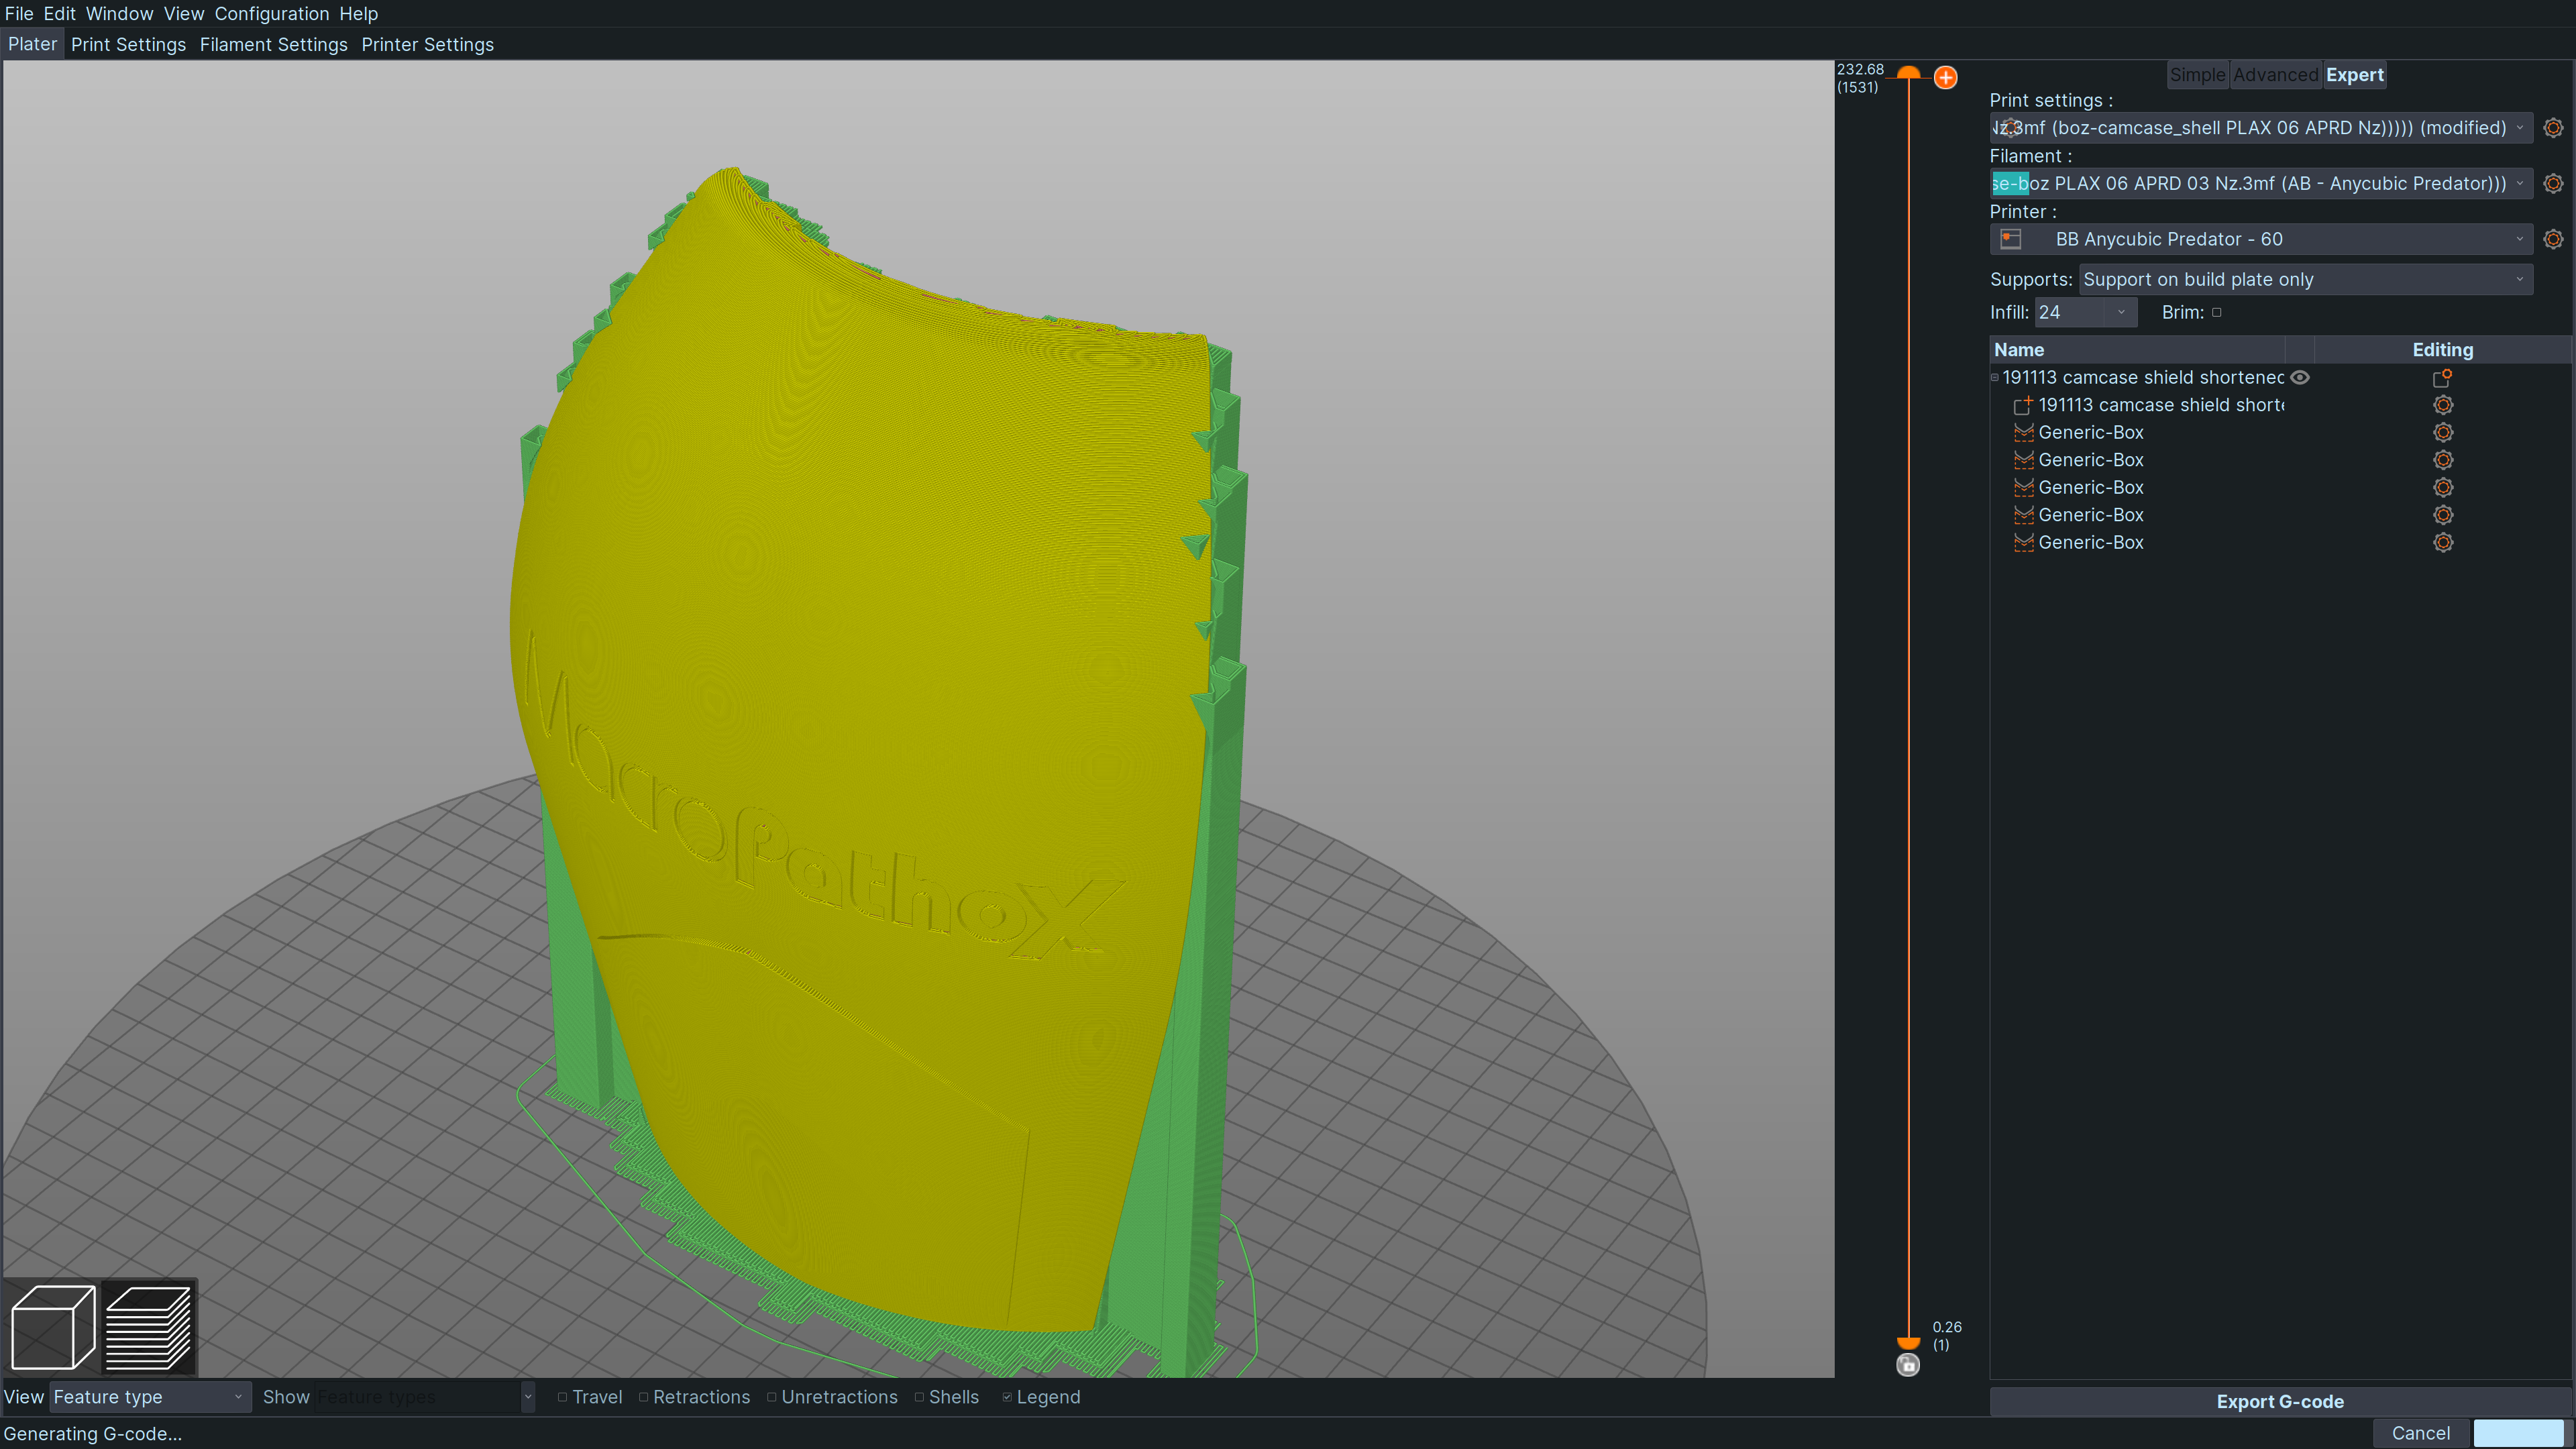
Task: Enable the Retractions checkbox
Action: (x=643, y=1397)
